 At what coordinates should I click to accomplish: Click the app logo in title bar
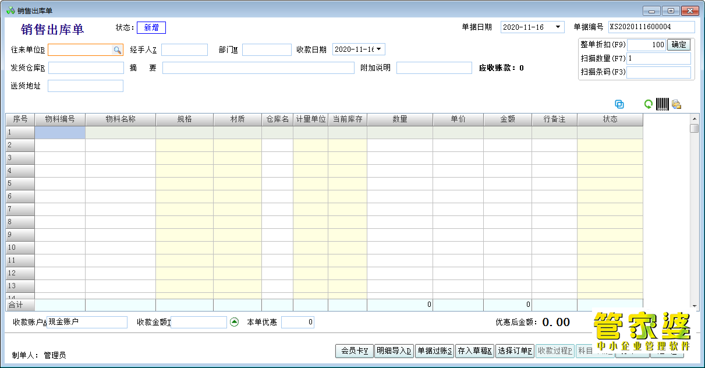[x=9, y=10]
